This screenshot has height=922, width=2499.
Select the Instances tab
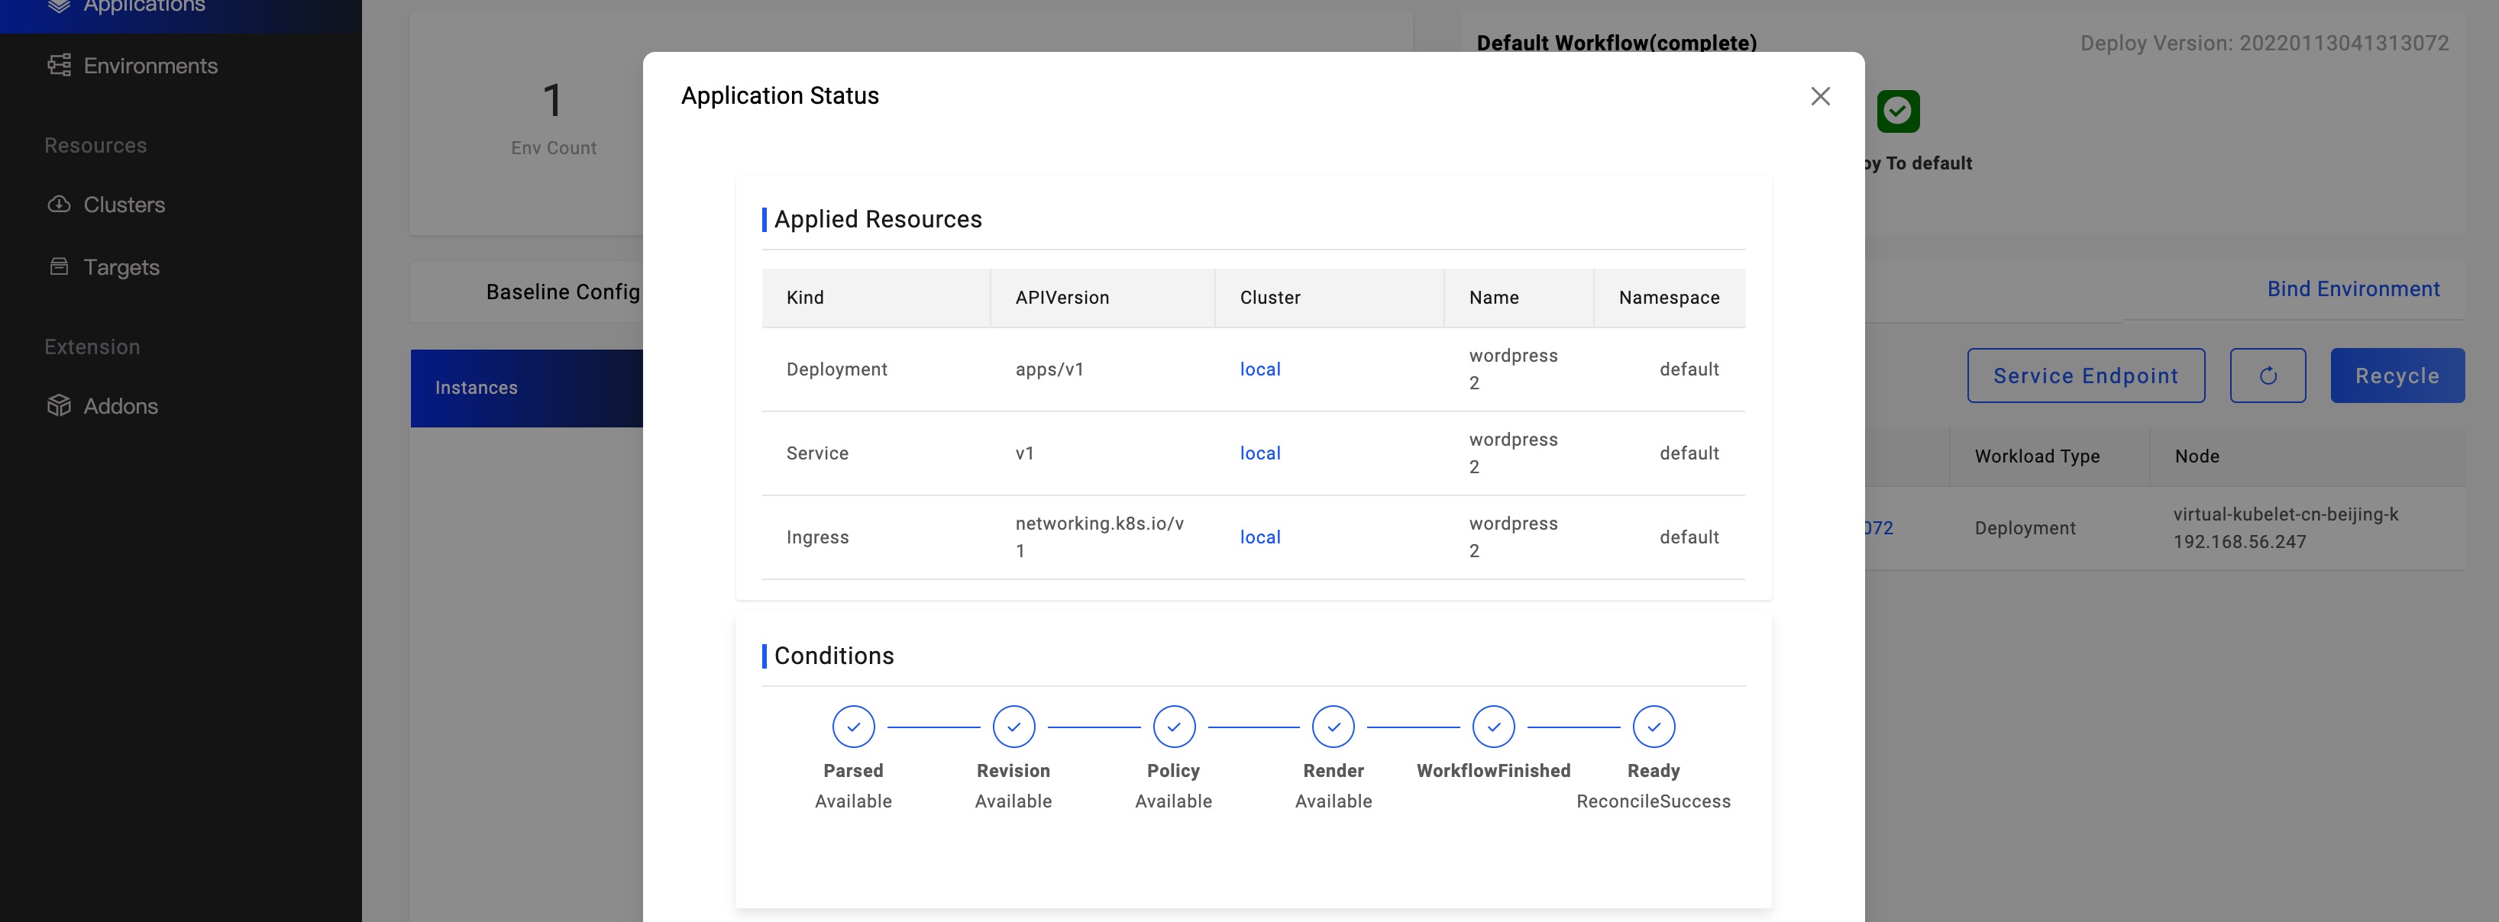[477, 387]
